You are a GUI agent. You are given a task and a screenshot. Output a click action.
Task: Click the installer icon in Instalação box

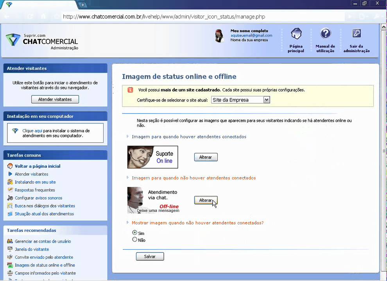[15, 131]
